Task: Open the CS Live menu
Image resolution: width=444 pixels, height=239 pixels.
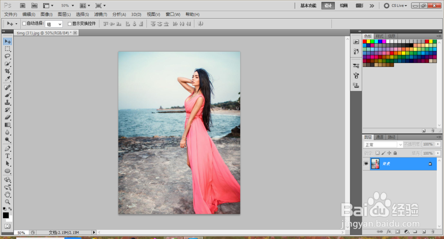Action: click(x=396, y=6)
